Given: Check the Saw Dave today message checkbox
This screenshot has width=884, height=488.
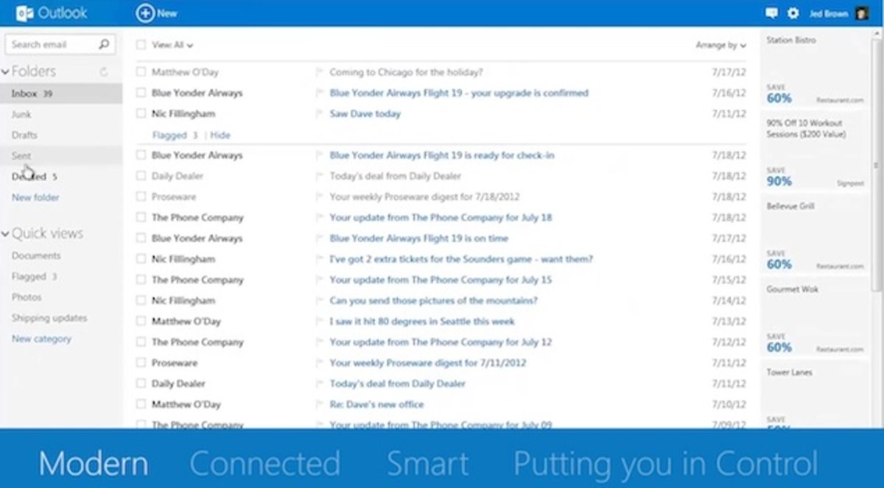Looking at the screenshot, I should point(141,113).
